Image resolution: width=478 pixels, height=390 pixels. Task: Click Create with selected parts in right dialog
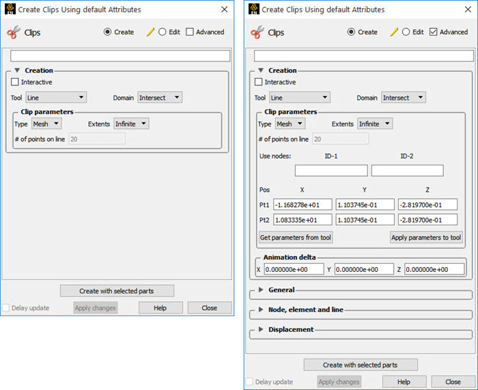(x=361, y=365)
